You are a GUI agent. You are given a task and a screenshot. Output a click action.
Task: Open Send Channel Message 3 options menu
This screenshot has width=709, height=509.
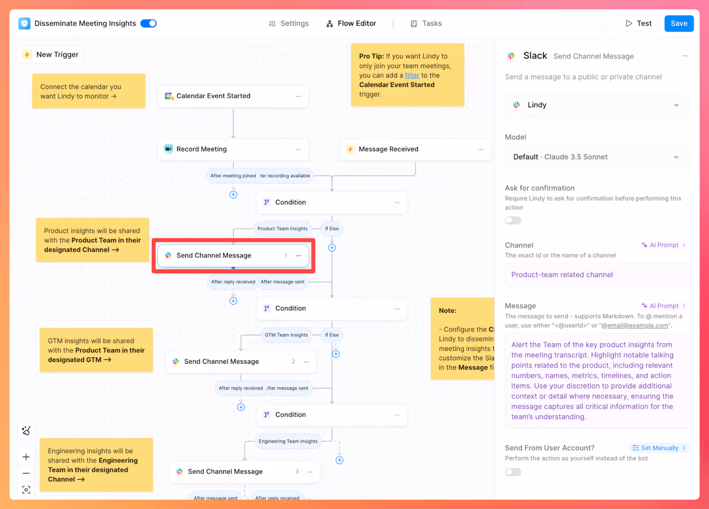(310, 472)
